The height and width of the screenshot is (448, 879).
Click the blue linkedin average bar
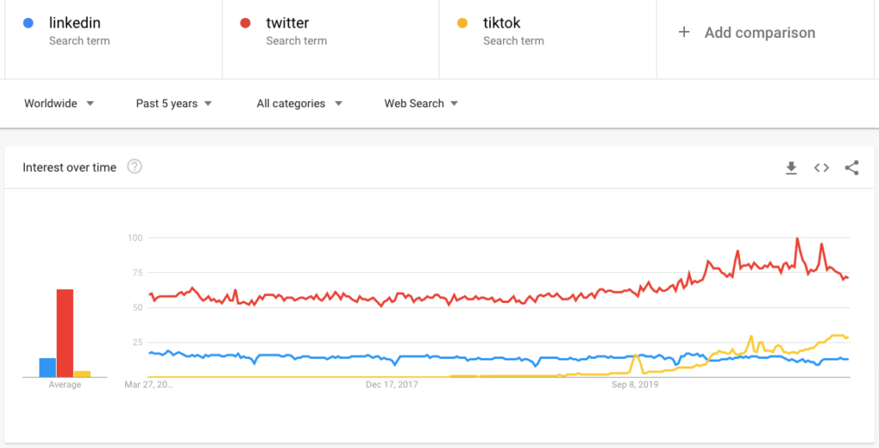coord(47,367)
